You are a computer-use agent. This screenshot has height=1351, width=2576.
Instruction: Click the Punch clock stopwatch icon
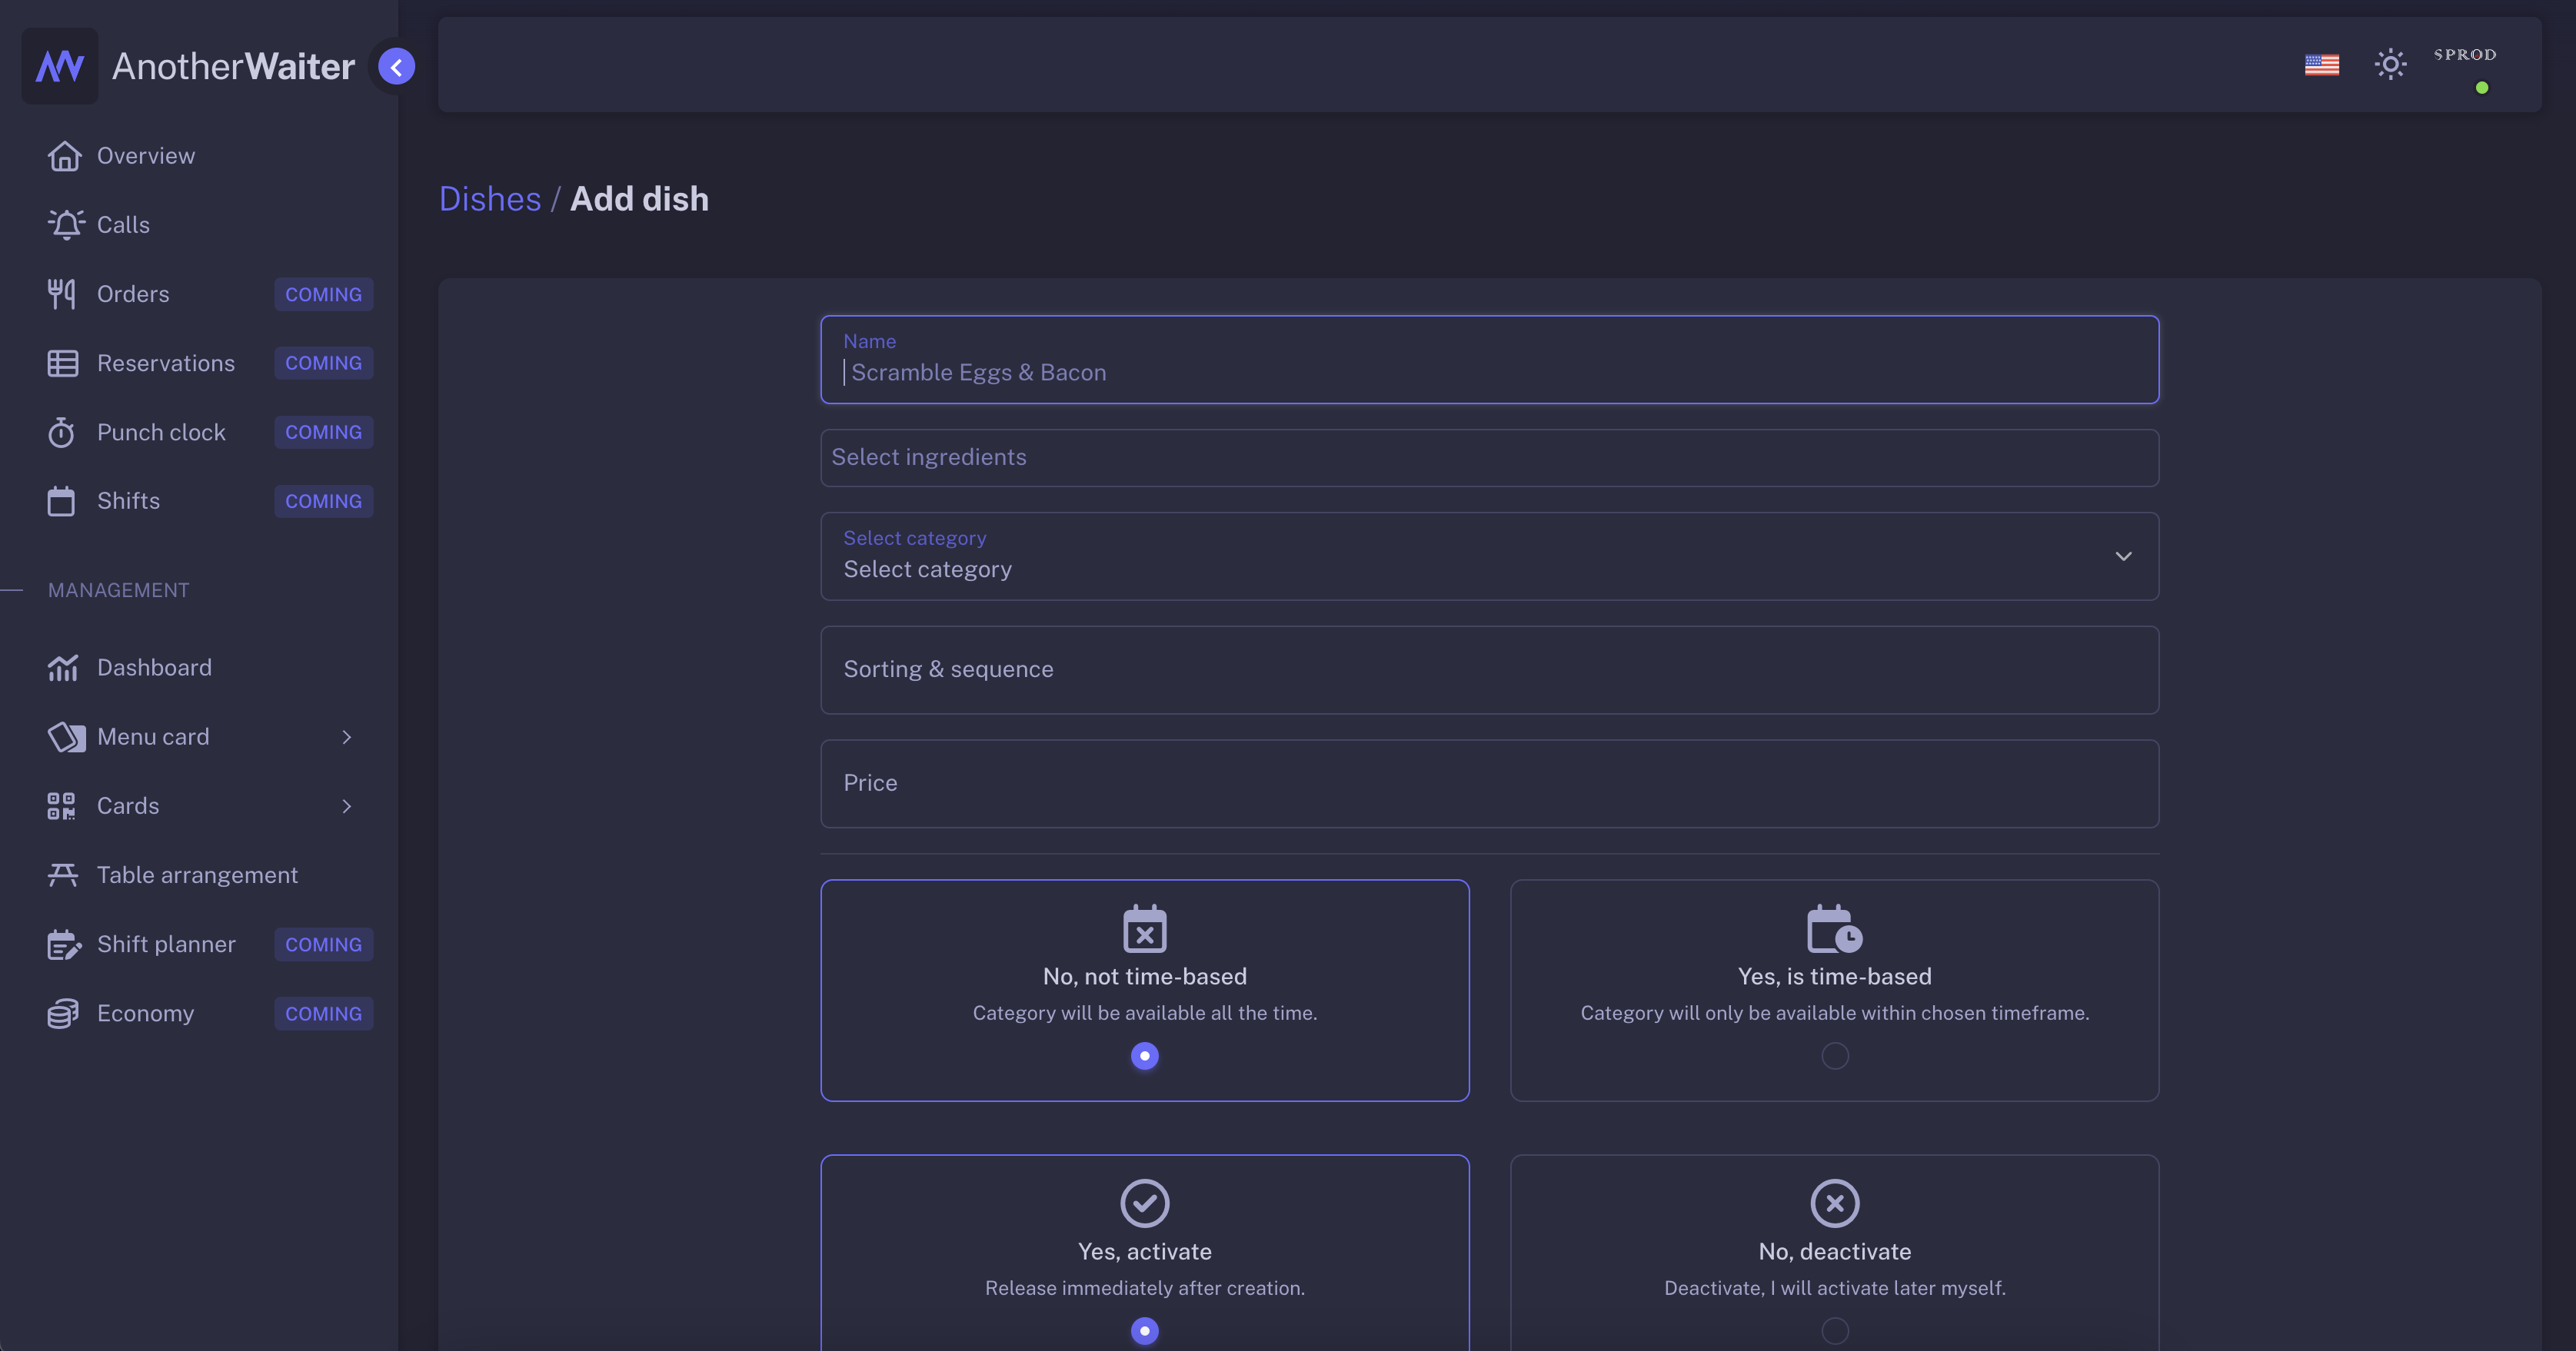coord(62,433)
